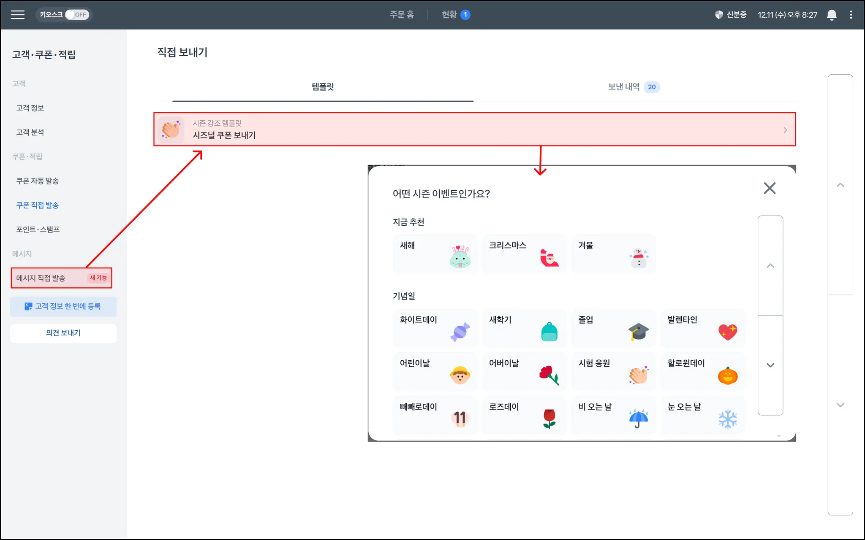Select the 졸업 graduation cap icon

pyautogui.click(x=638, y=332)
